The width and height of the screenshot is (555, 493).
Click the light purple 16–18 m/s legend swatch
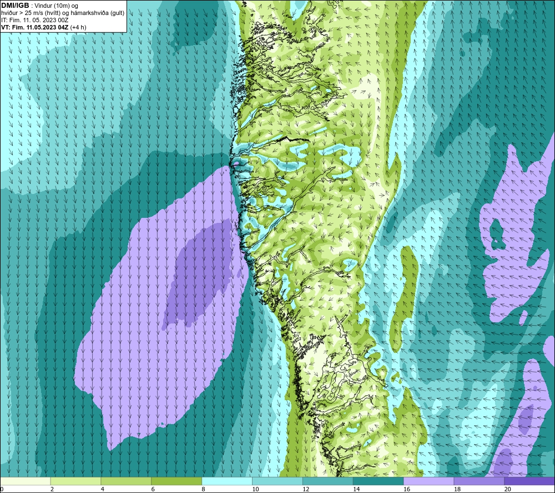coord(428,481)
